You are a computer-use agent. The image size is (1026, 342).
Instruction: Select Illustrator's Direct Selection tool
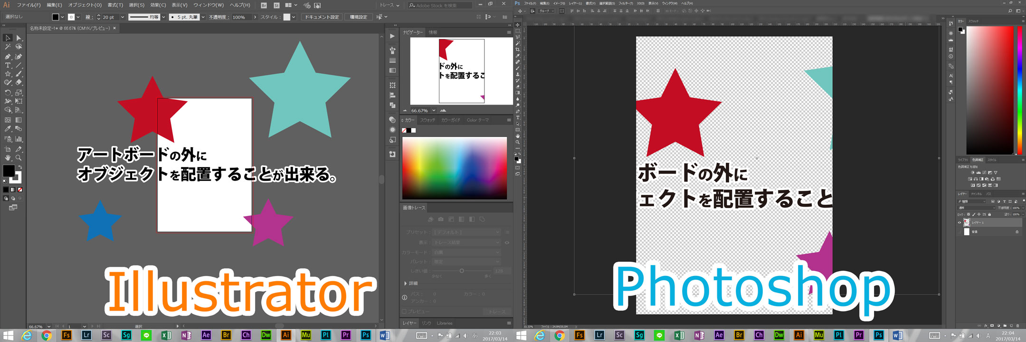[x=19, y=38]
